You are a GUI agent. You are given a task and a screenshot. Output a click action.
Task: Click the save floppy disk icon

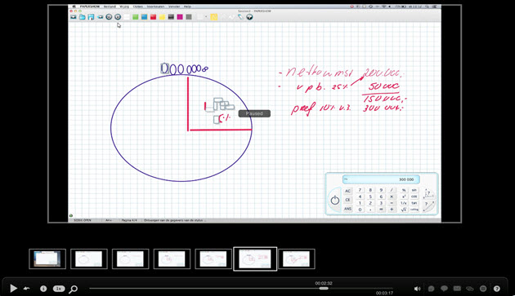[x=91, y=17]
